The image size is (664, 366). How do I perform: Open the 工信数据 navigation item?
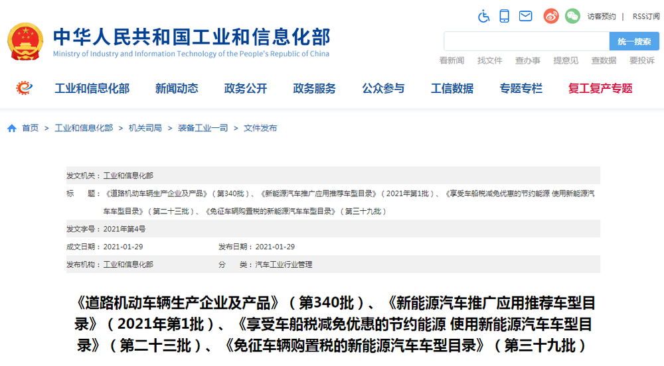(x=452, y=88)
